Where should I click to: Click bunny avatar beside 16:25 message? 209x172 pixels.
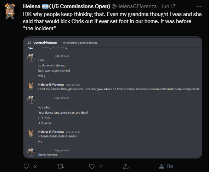pos(31,58)
